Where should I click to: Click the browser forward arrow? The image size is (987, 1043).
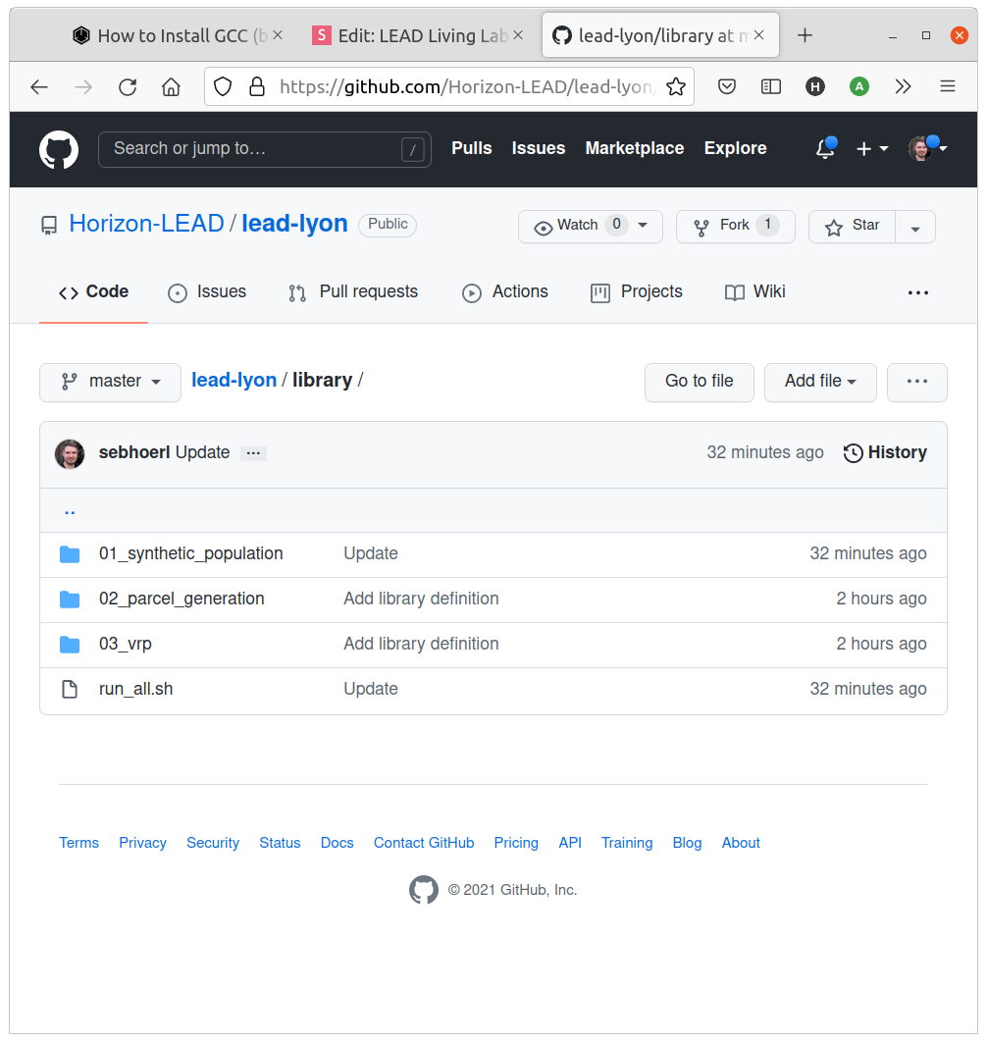coord(83,86)
